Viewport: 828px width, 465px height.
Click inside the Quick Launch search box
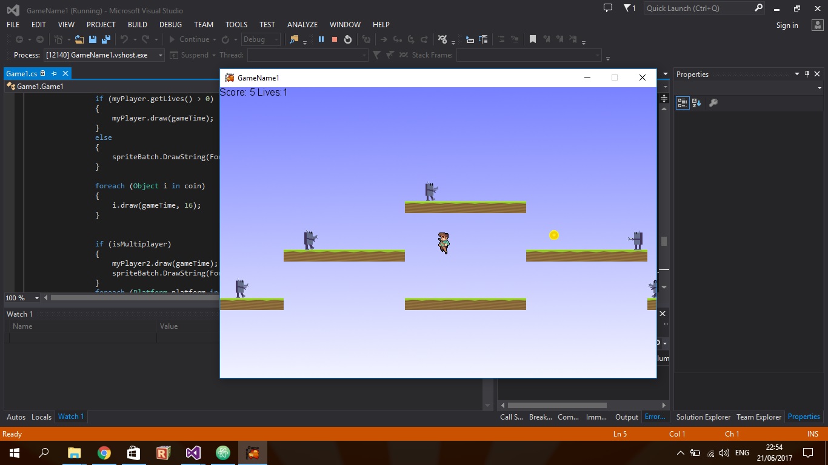click(697, 8)
